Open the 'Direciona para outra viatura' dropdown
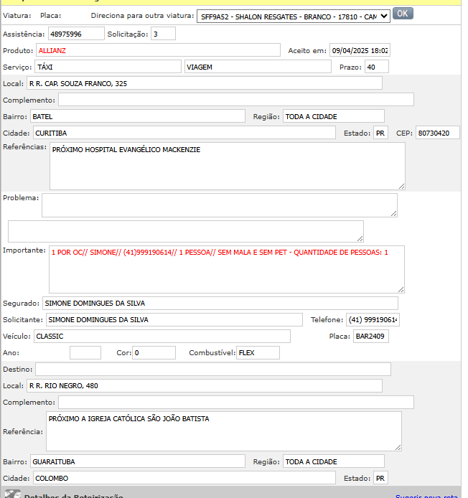468x498 pixels. click(x=294, y=15)
